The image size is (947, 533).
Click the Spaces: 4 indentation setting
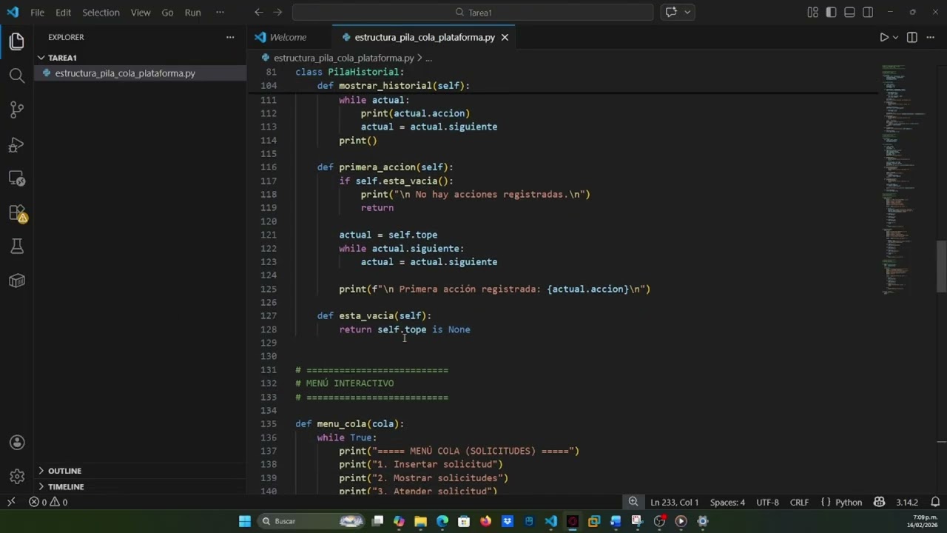tap(727, 502)
